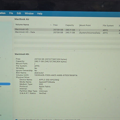Image resolution: width=120 pixels, height=120 pixels.
Task: Click the /System/Volumes/Data mount point cell
Action: coord(90,33)
